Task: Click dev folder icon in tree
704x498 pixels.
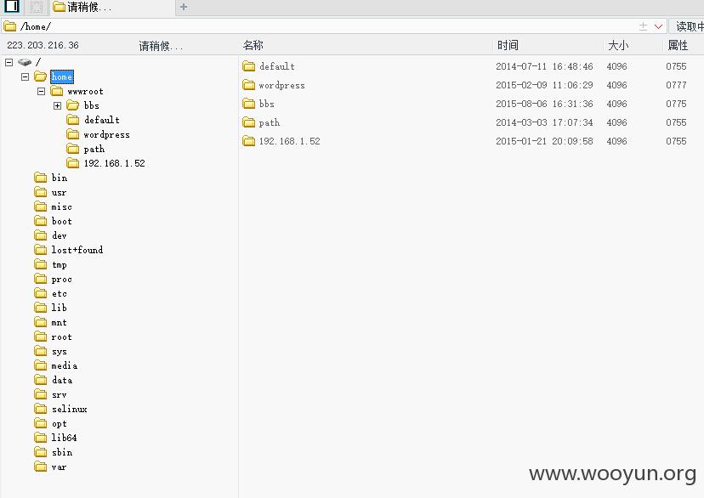Action: 41,235
